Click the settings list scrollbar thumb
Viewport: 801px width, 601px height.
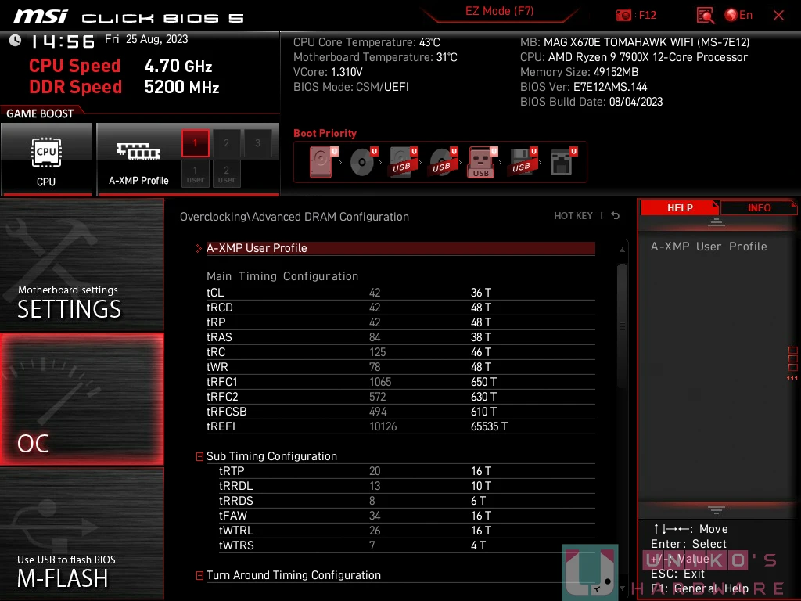(x=622, y=326)
